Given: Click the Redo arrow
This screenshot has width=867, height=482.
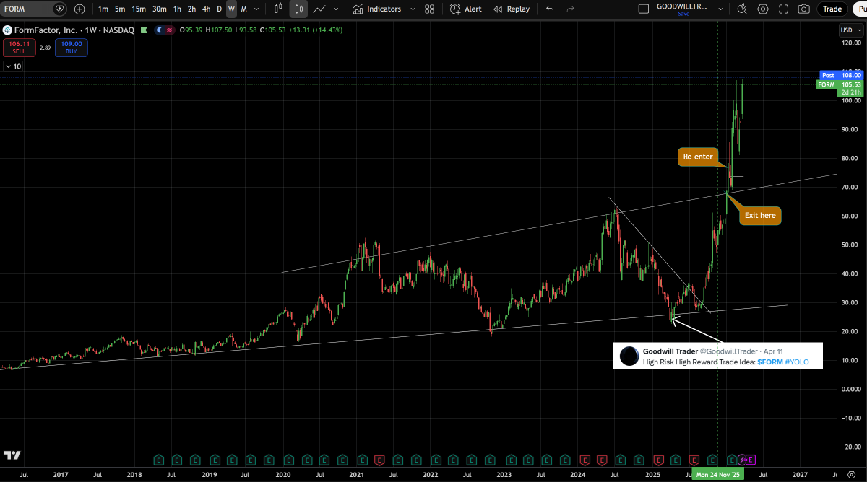Looking at the screenshot, I should click(x=571, y=9).
